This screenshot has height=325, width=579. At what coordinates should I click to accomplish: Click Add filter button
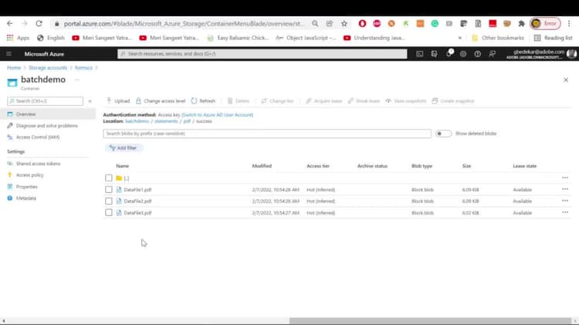(x=124, y=147)
